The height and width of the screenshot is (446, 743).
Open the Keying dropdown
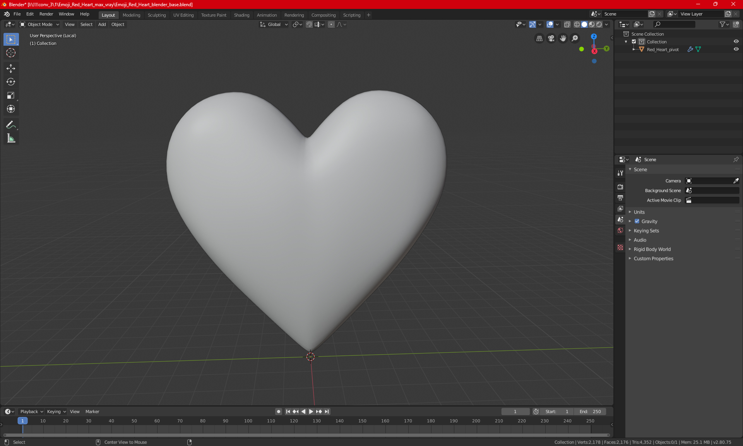(x=56, y=412)
